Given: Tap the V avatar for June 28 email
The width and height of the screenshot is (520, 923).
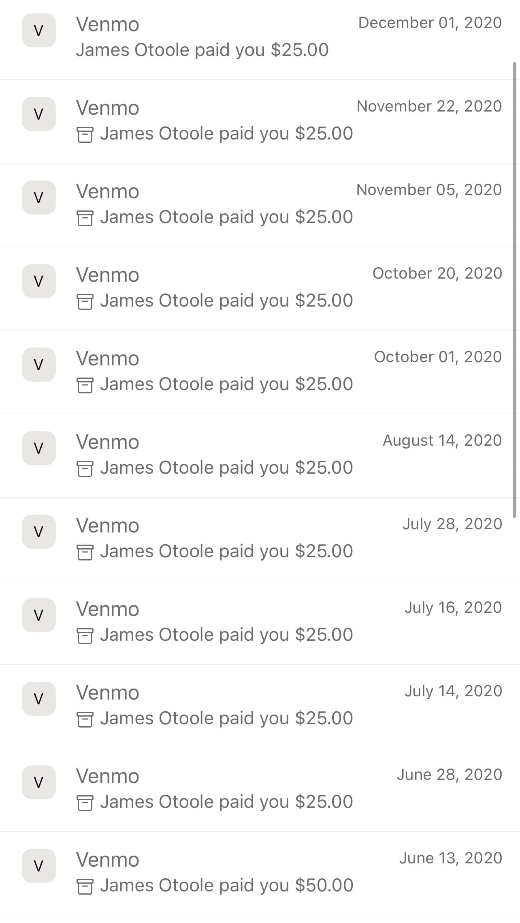Looking at the screenshot, I should pyautogui.click(x=38, y=782).
